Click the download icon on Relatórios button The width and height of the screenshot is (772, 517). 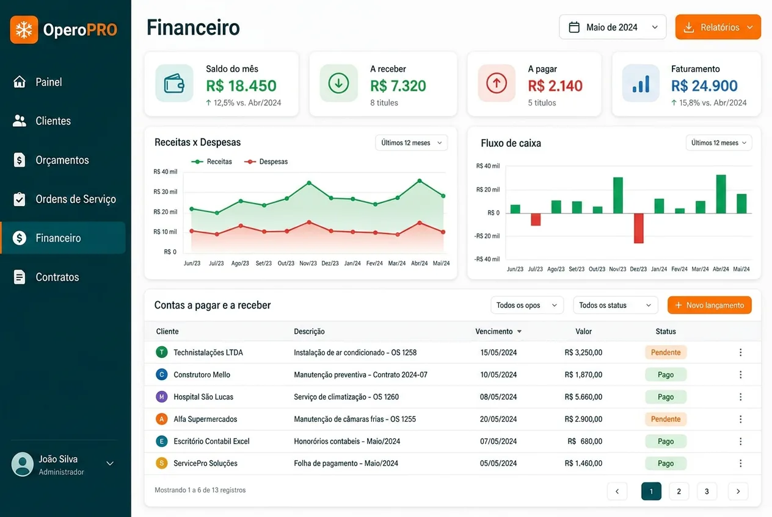point(689,27)
